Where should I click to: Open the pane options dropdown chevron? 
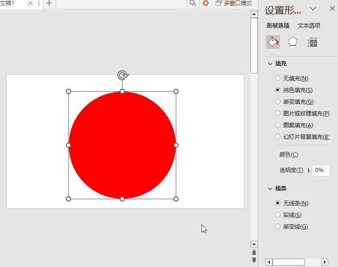coord(313,8)
